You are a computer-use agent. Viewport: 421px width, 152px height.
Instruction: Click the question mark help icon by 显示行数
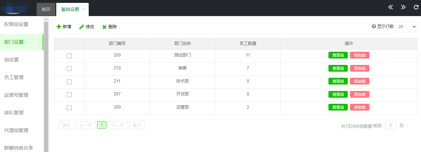tap(374, 26)
